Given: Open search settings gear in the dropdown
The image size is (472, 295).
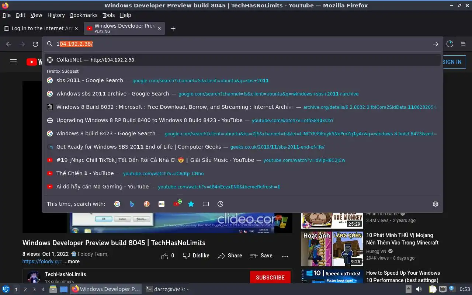Looking at the screenshot, I should pyautogui.click(x=435, y=204).
